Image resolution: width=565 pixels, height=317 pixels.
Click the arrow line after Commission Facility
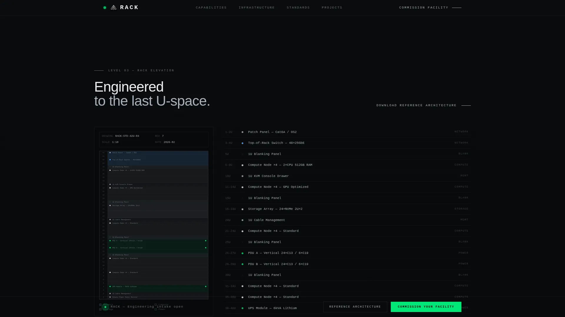tap(457, 8)
